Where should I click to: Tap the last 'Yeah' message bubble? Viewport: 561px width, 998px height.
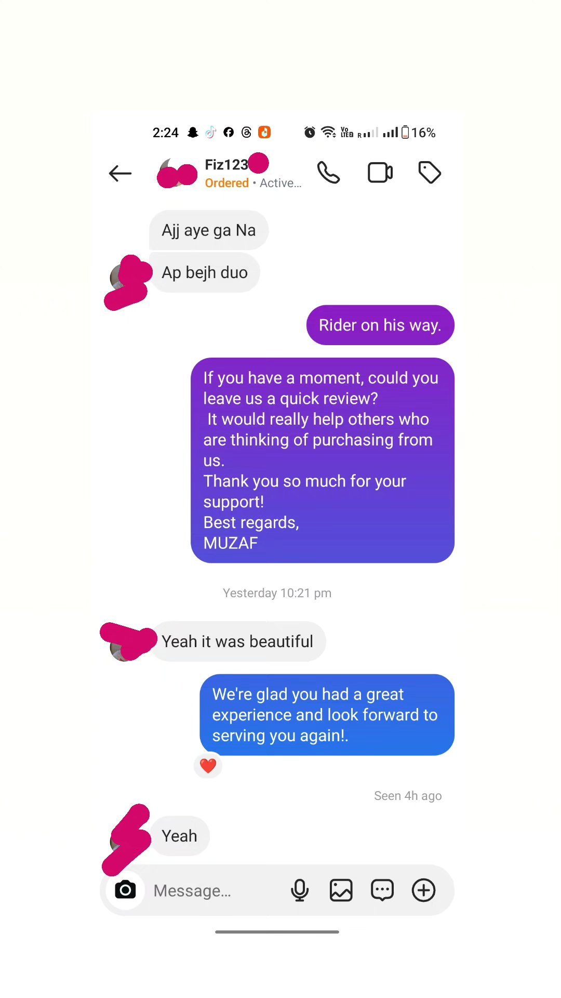coord(180,836)
